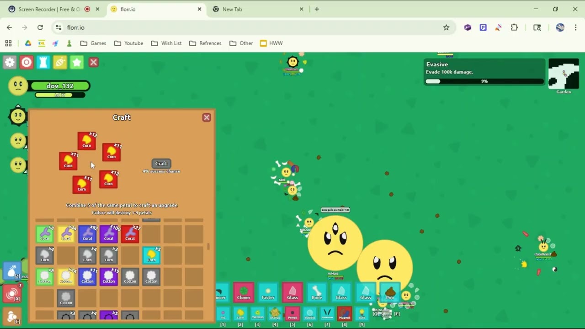Select the Orange petal in slot 4
This screenshot has width=585, height=329.
click(x=275, y=313)
